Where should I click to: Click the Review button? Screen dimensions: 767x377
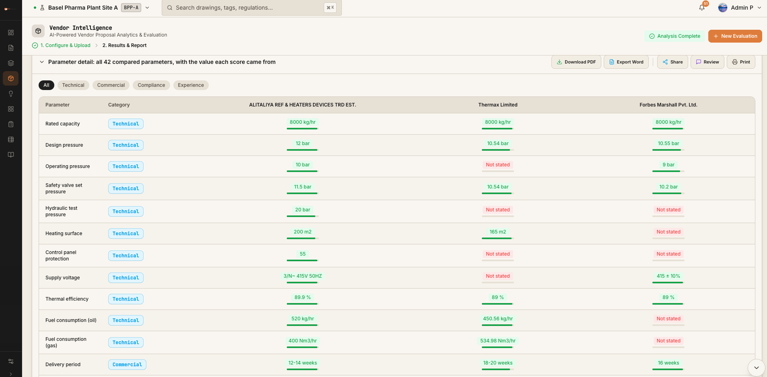point(707,62)
